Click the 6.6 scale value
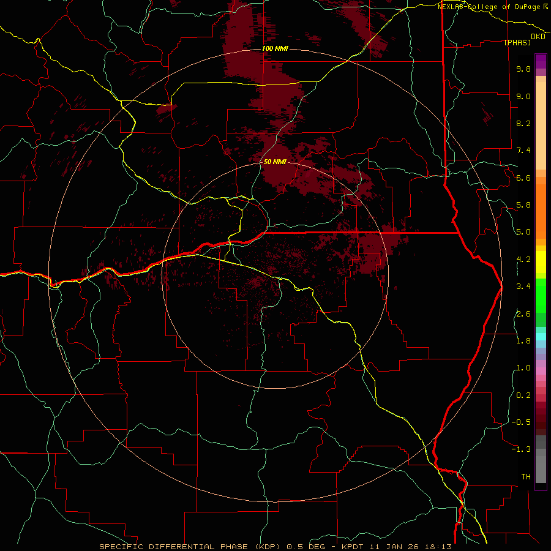This screenshot has width=551, height=551. coord(523,178)
